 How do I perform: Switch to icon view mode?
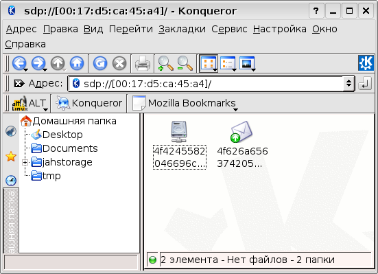(208, 63)
